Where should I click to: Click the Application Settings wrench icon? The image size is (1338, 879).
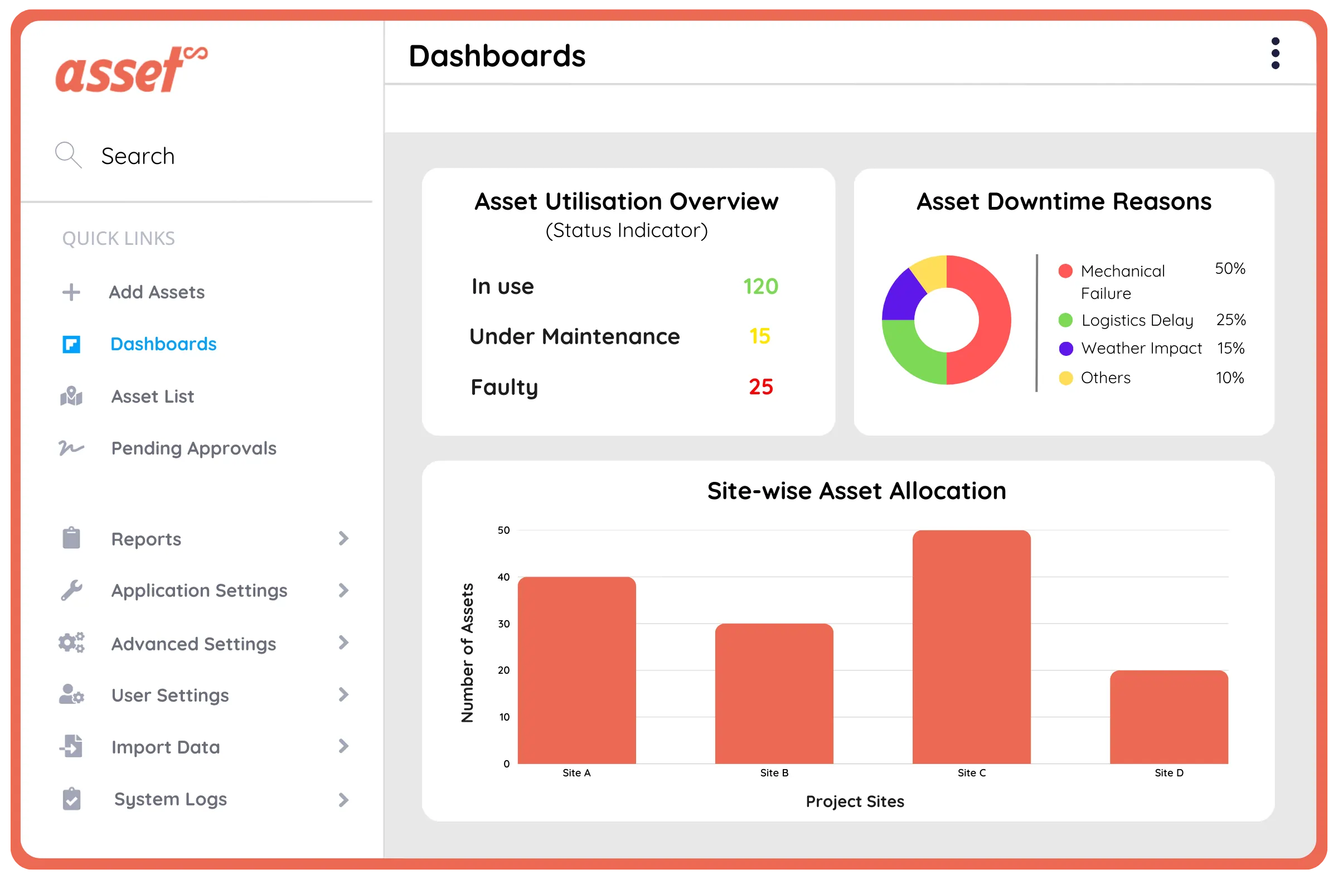[71, 591]
